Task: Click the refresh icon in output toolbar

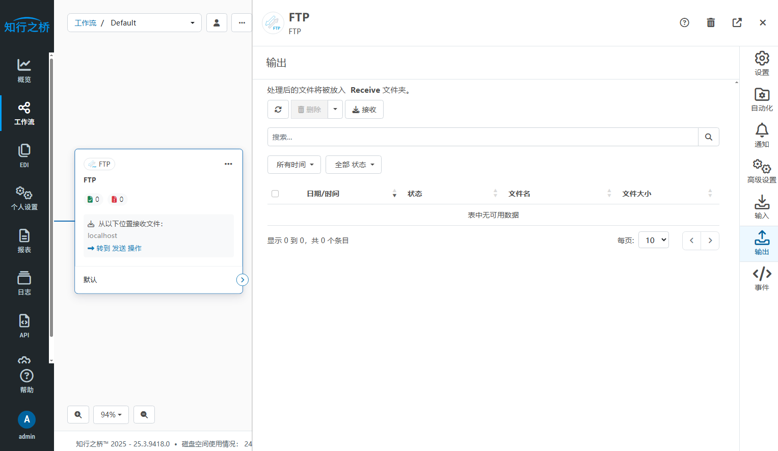Action: point(278,110)
